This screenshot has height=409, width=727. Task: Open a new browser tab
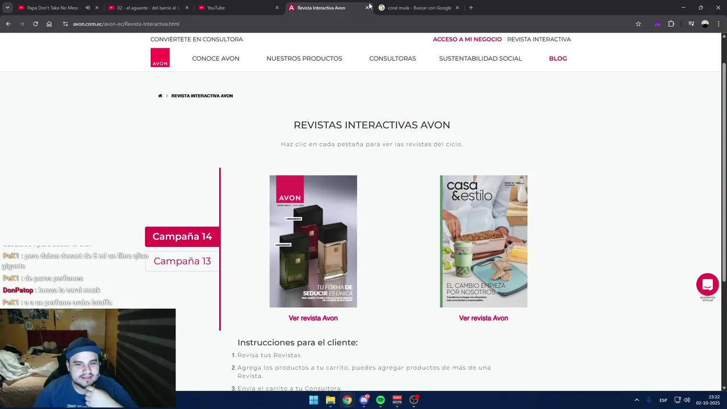point(471,7)
